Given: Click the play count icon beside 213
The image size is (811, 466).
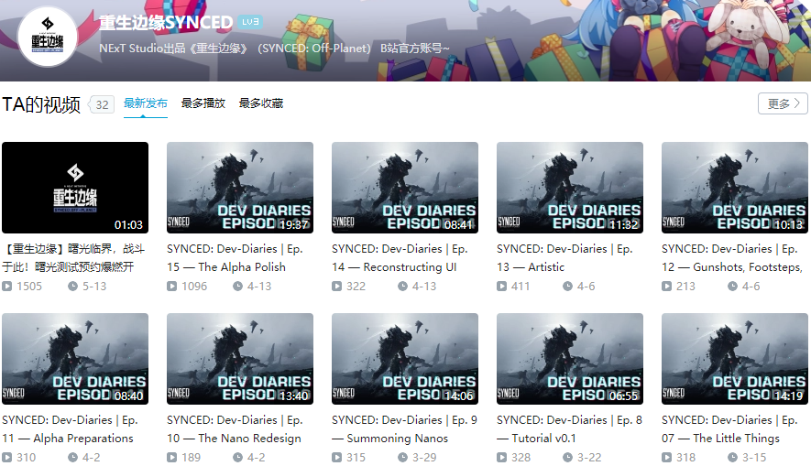Looking at the screenshot, I should pos(667,287).
